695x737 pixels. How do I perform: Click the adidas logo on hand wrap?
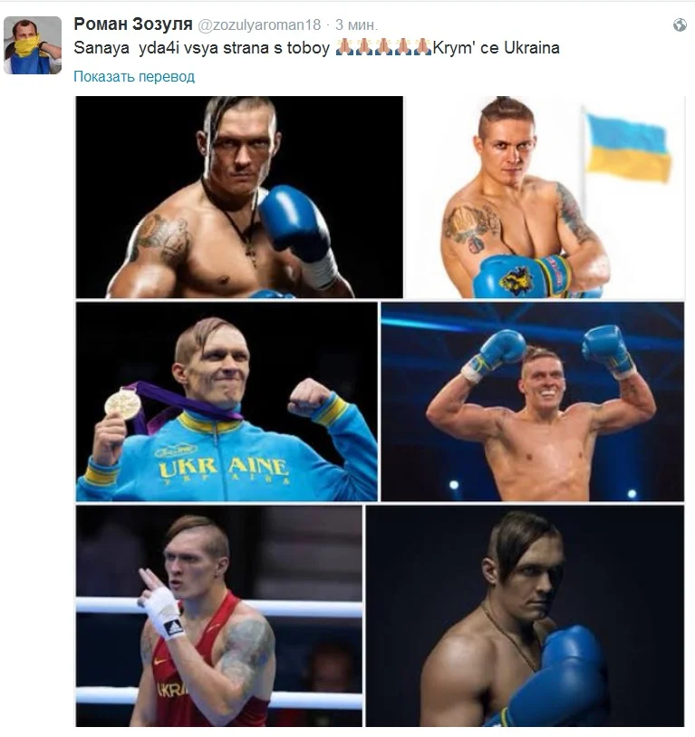[174, 627]
